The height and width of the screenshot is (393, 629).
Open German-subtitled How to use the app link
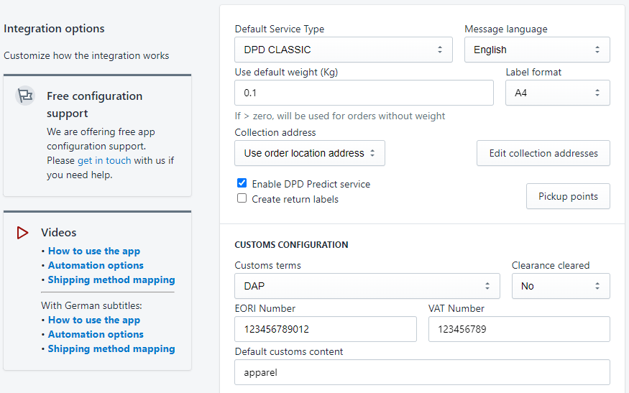94,320
